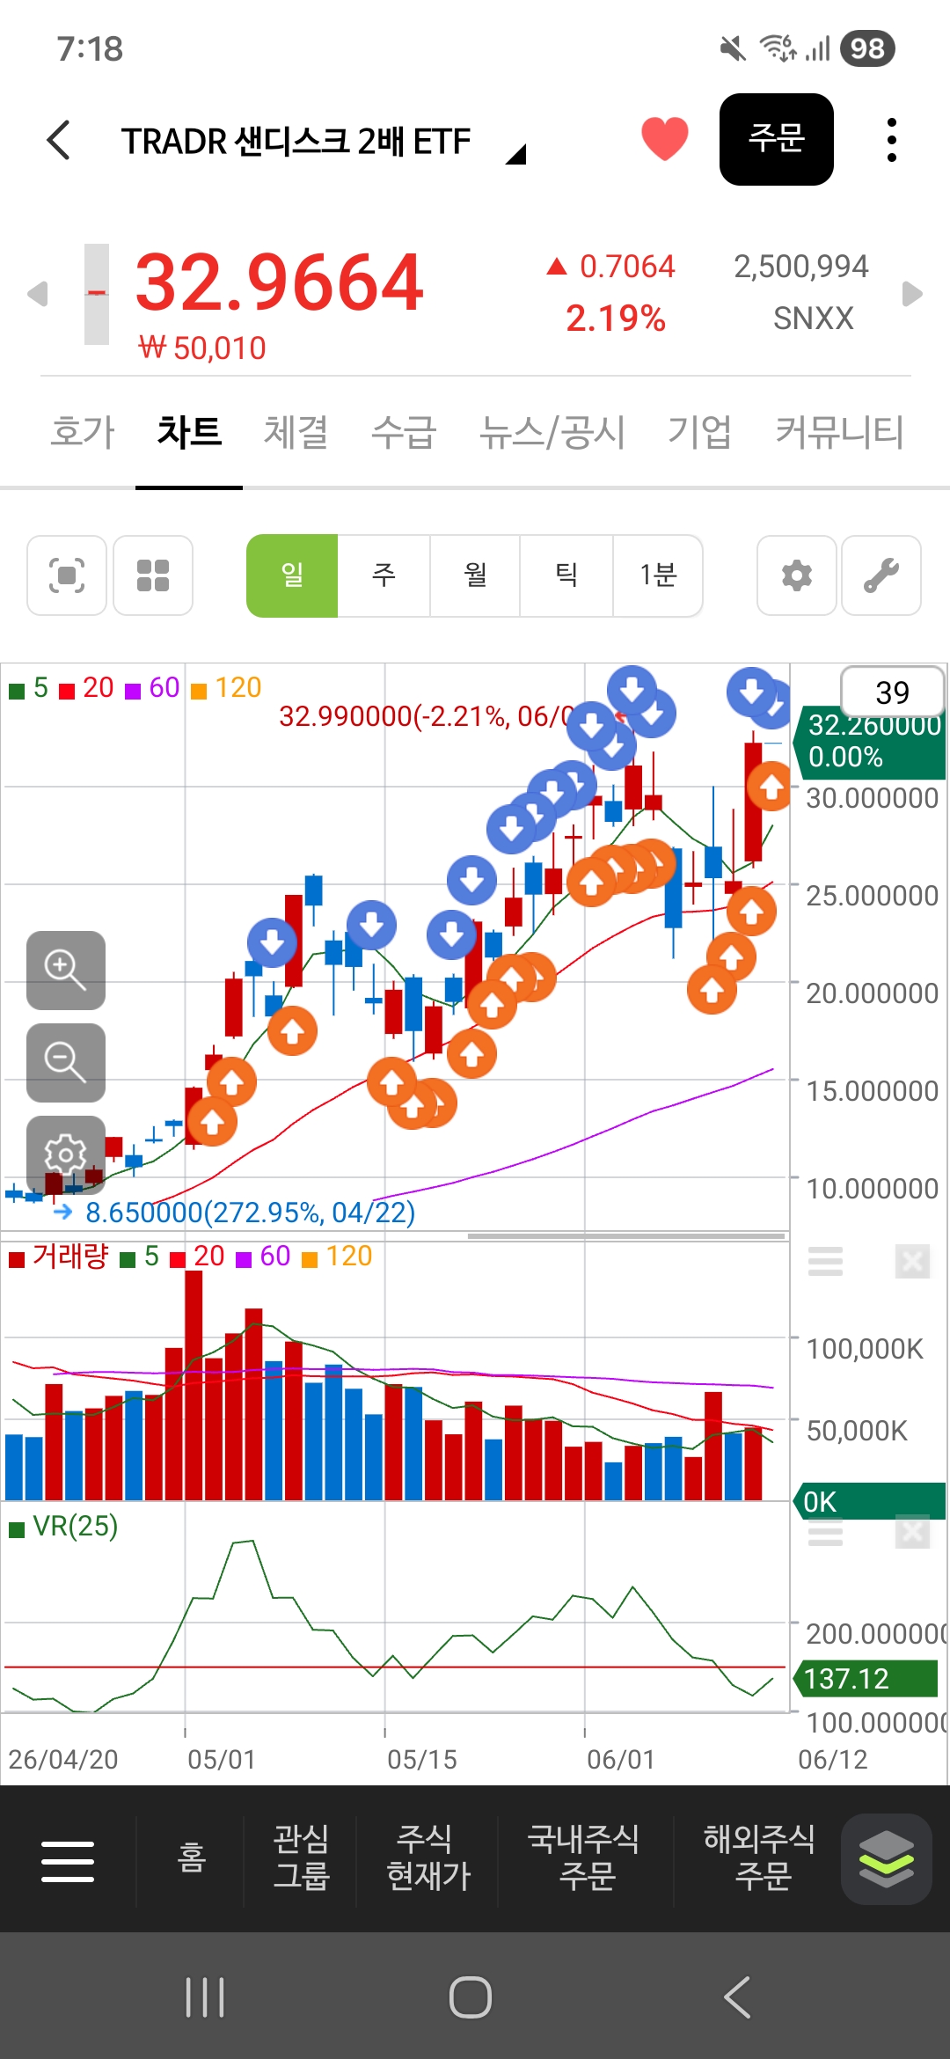950x2059 pixels.
Task: Open 관심그룹 in bottom navigation
Action: [x=301, y=1857]
